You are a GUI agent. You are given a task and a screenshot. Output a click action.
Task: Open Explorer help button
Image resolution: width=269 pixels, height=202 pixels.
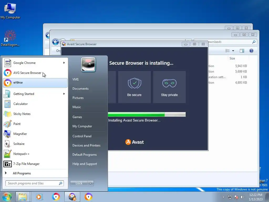251,51
